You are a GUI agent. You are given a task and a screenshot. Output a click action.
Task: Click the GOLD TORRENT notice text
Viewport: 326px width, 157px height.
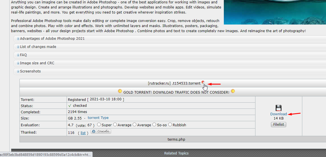pos(176,92)
